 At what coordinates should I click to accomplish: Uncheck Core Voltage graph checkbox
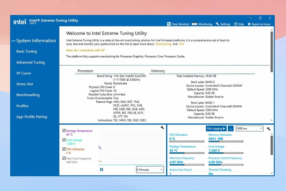[x=64, y=140]
